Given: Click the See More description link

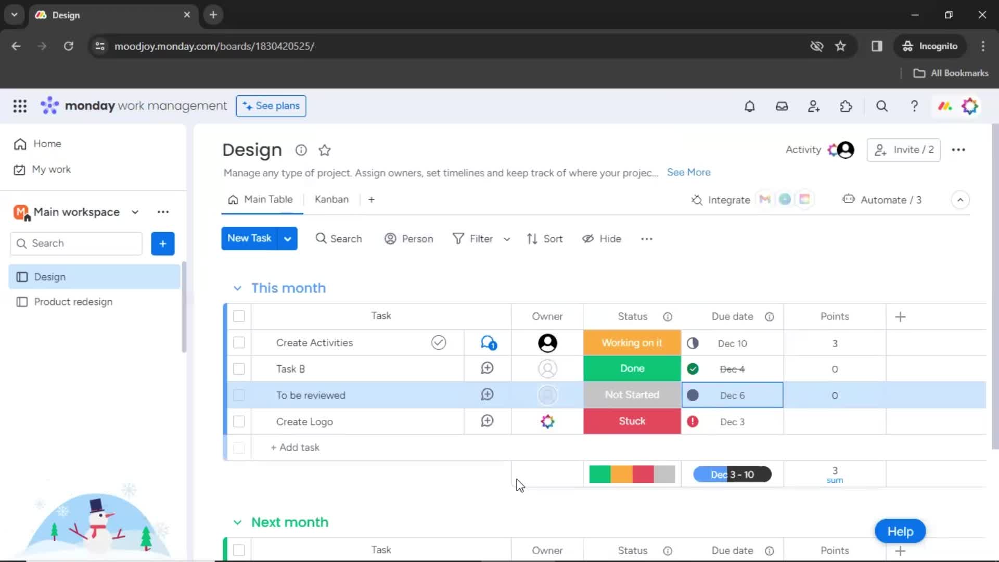Looking at the screenshot, I should 687,172.
